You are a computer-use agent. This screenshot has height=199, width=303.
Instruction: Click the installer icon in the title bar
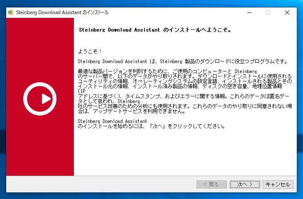pyautogui.click(x=11, y=12)
